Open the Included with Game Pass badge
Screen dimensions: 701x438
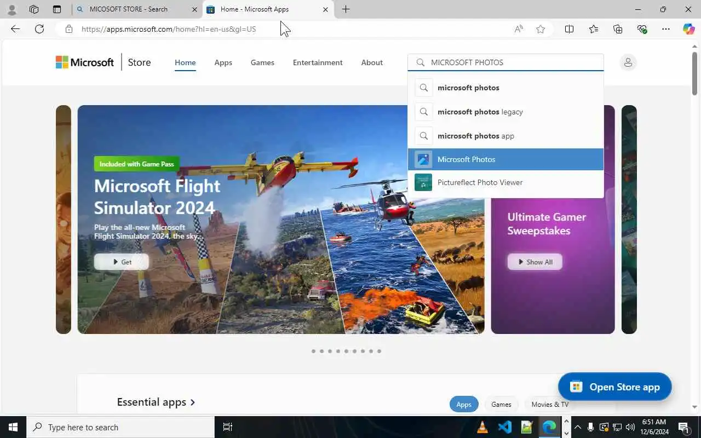click(136, 164)
